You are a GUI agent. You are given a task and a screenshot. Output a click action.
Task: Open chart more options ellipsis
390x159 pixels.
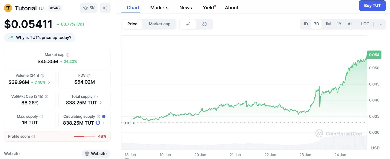point(380,24)
